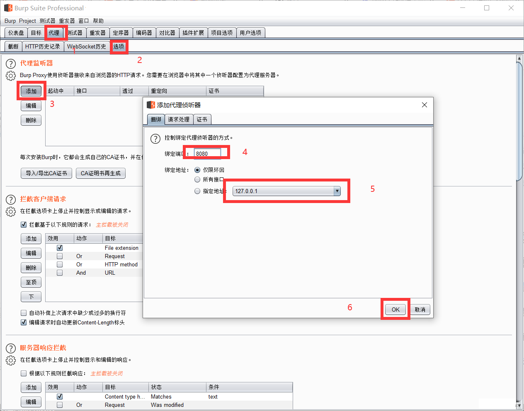Select the 仅限环回 radio option
Image resolution: width=524 pixels, height=411 pixels.
tap(197, 170)
